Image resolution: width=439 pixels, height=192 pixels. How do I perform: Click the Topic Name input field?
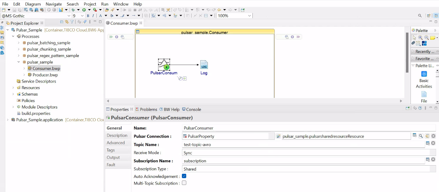[303, 144]
